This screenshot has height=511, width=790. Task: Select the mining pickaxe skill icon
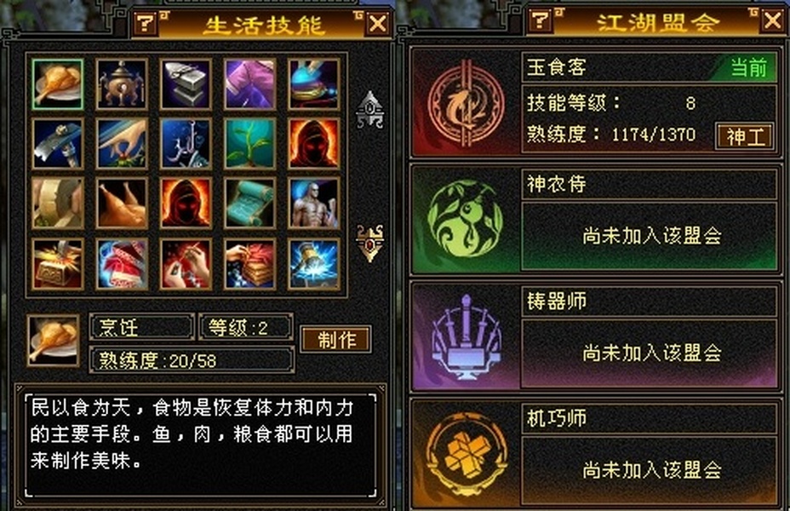[57, 144]
